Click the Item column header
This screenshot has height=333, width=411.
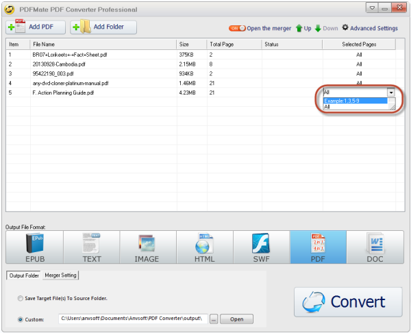pos(18,45)
